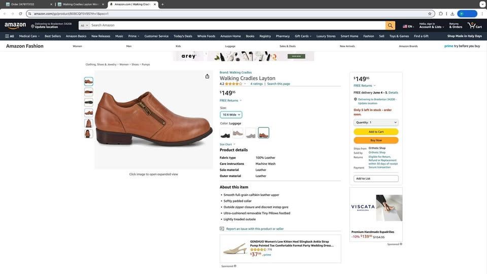Click the delivery Details link
The height and width of the screenshot is (274, 487).
coord(393,92)
